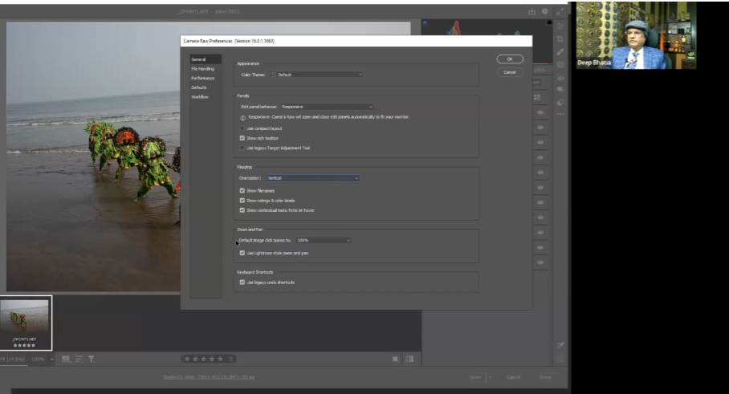Click the filter funnel icon under filmstrip

click(x=92, y=359)
